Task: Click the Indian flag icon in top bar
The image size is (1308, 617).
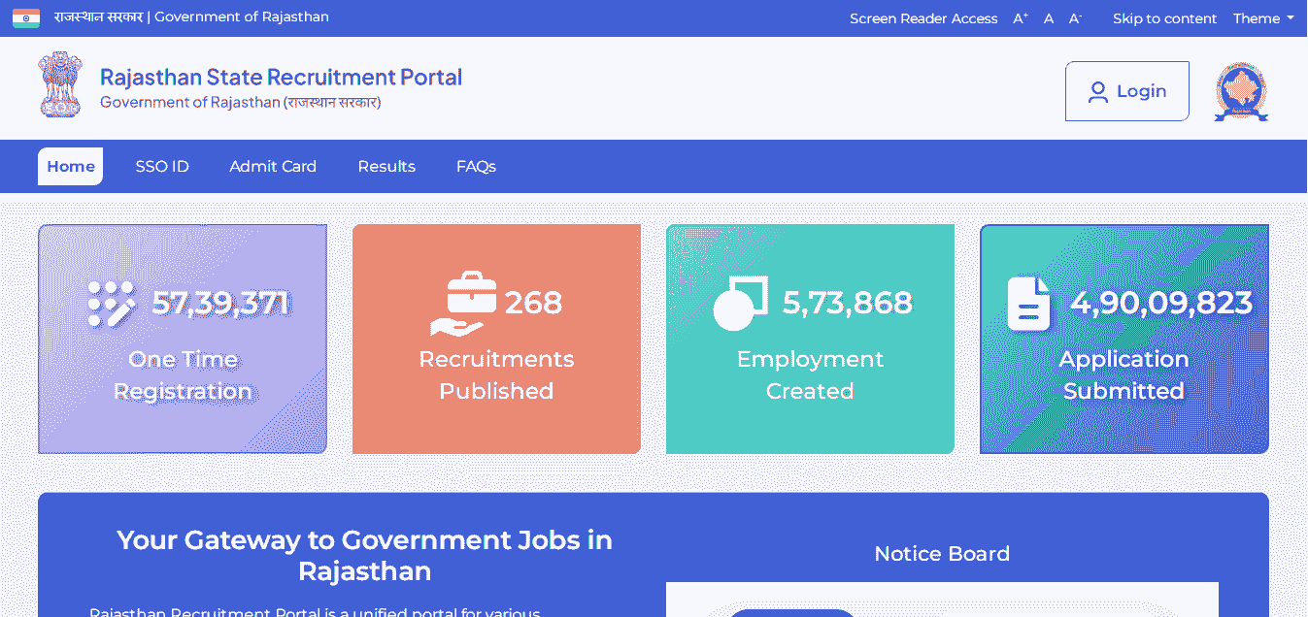Action: 25,17
